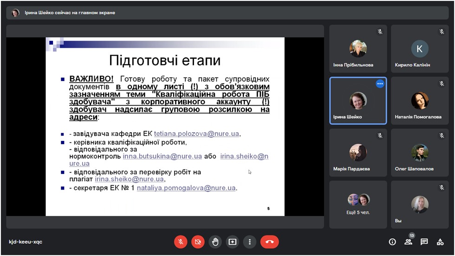The height and width of the screenshot is (256, 455).
Task: Open meeting details info icon
Action: coord(392,242)
